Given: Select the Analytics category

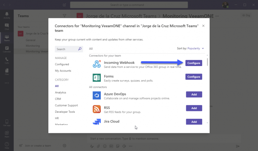Looking at the screenshot, I should [x=61, y=92].
